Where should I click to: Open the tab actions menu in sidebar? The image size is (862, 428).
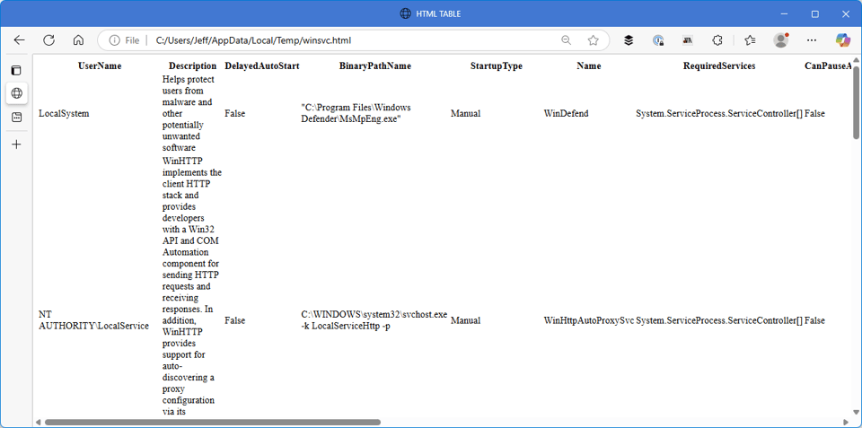pyautogui.click(x=16, y=70)
